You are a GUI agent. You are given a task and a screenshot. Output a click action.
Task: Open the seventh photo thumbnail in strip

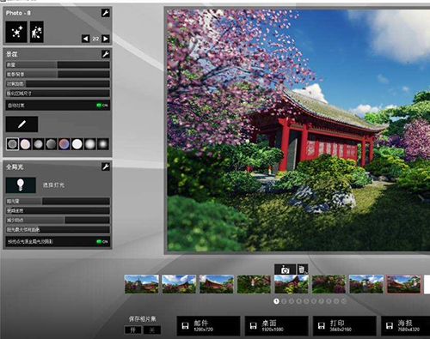[366, 284]
